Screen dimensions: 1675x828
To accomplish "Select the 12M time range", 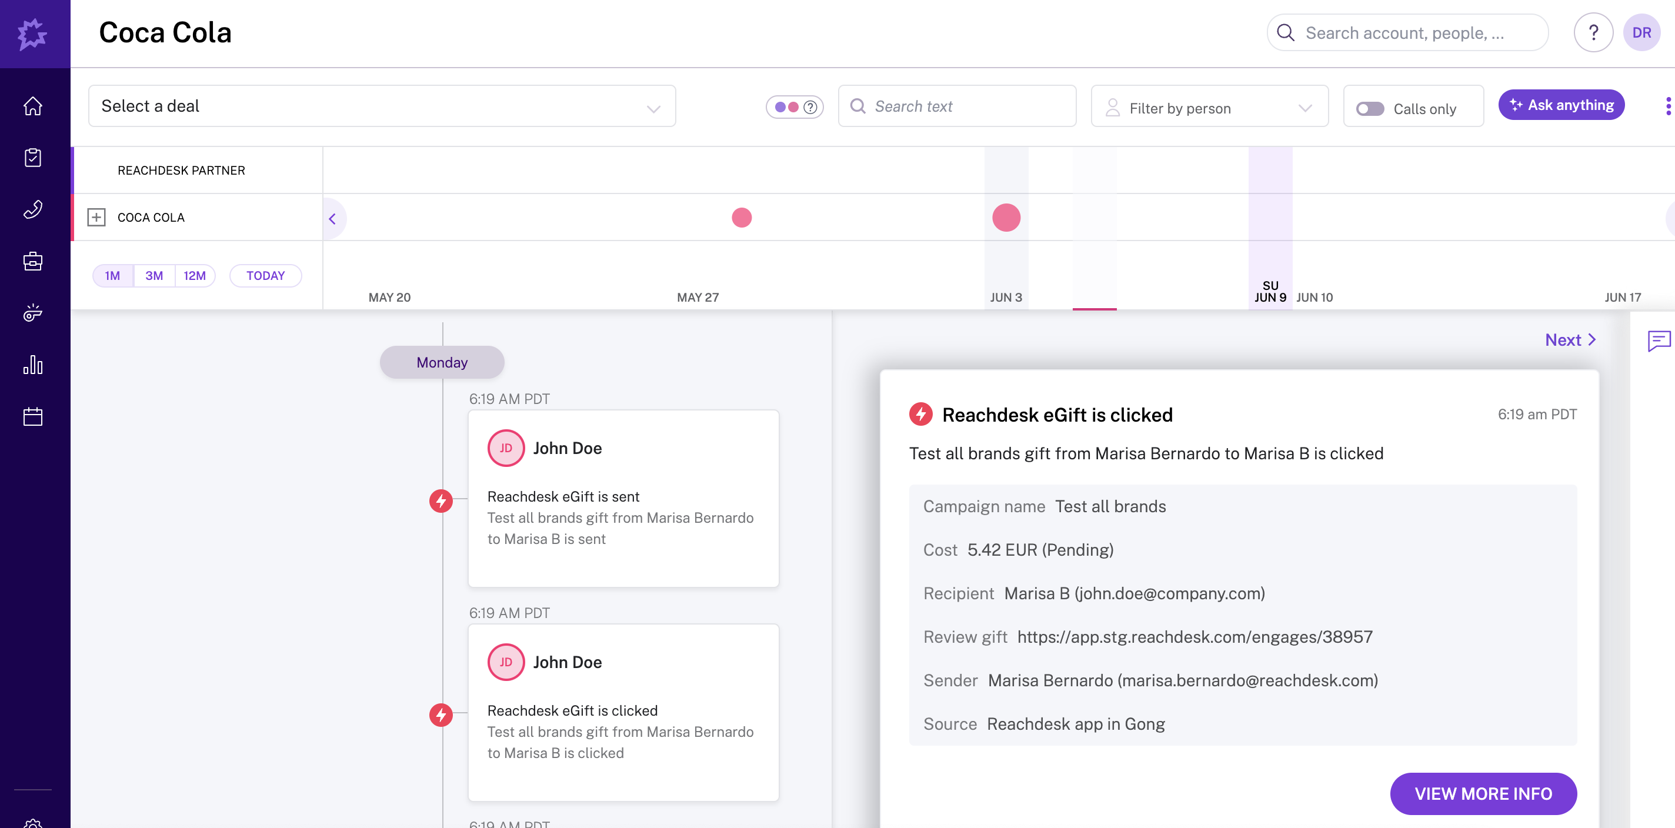I will pyautogui.click(x=195, y=276).
